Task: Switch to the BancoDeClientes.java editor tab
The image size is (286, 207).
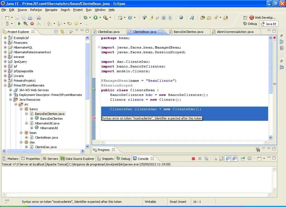Action: tap(188, 32)
